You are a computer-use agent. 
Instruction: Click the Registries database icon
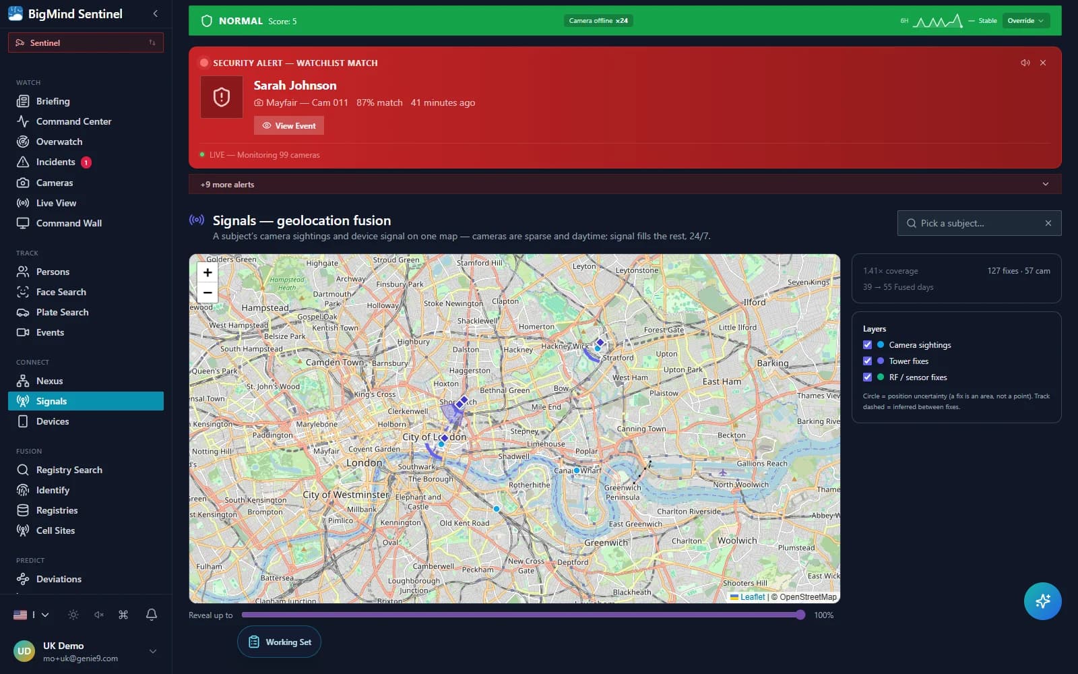23,510
